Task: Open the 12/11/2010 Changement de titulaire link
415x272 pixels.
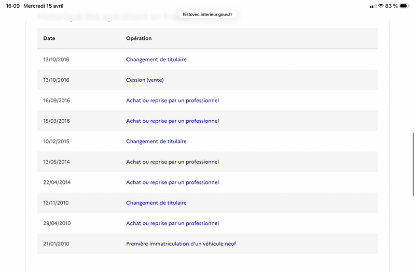Action: coord(156,203)
